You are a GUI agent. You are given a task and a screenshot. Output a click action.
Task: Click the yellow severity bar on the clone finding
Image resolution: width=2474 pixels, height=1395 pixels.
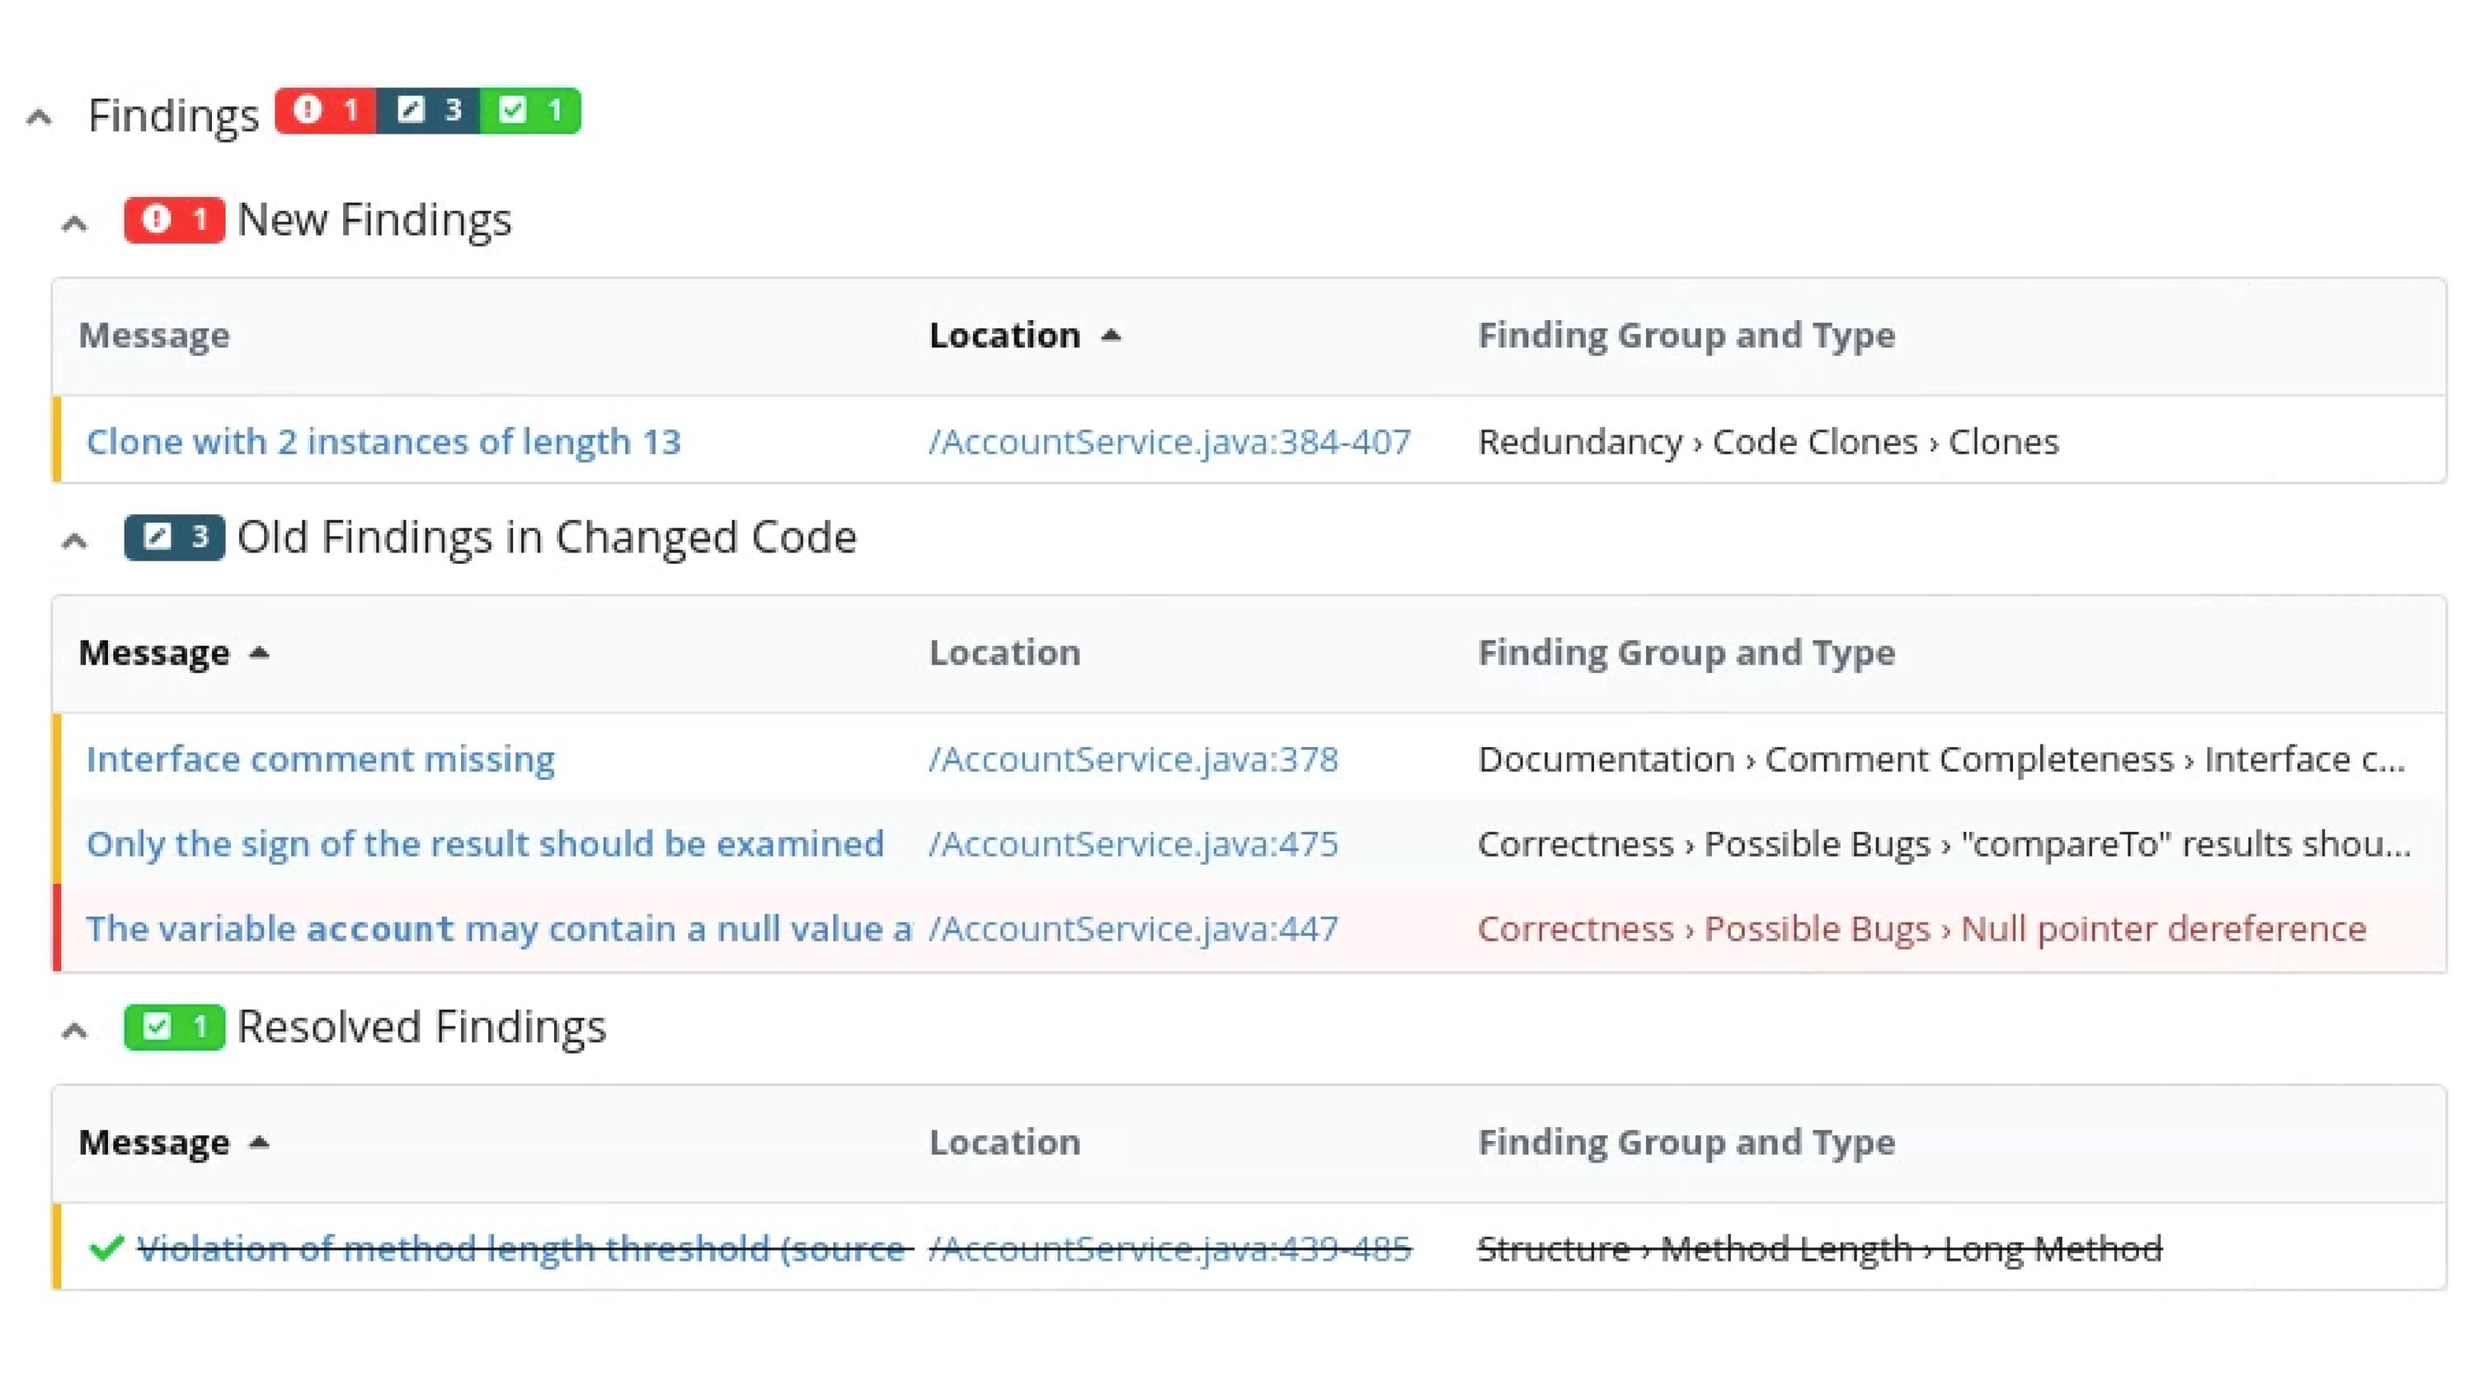(59, 442)
